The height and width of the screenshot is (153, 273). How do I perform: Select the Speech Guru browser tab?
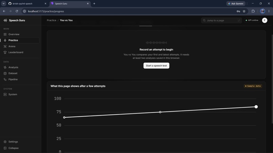[x=70, y=3]
